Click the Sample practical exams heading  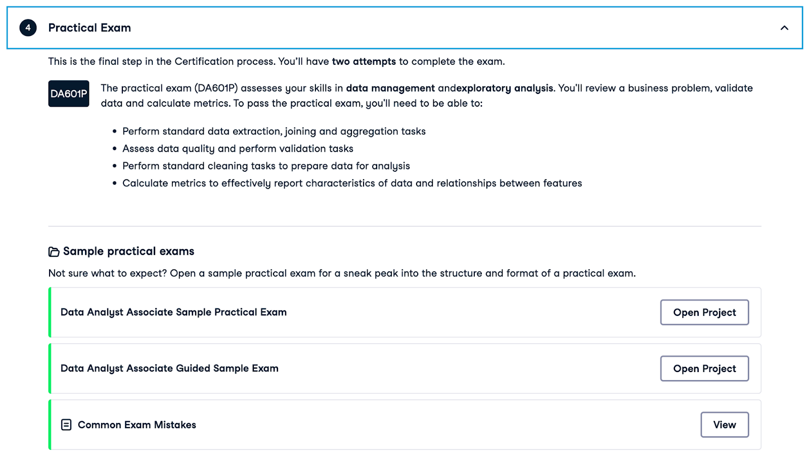(x=128, y=251)
